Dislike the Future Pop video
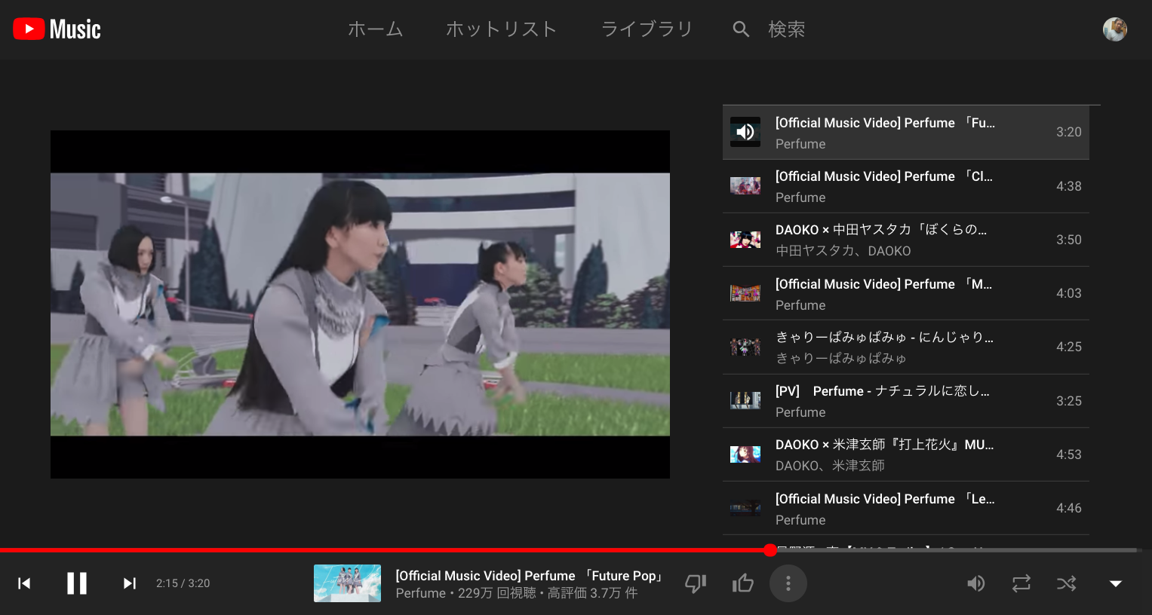 click(696, 583)
